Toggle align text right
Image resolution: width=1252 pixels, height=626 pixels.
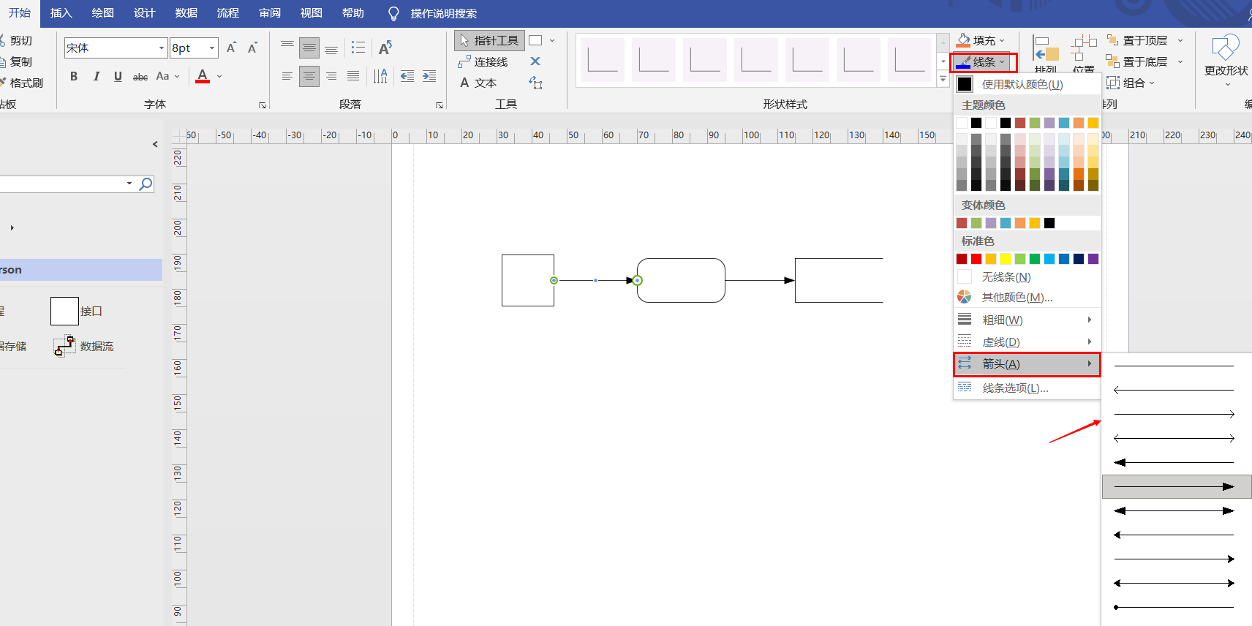[x=331, y=76]
